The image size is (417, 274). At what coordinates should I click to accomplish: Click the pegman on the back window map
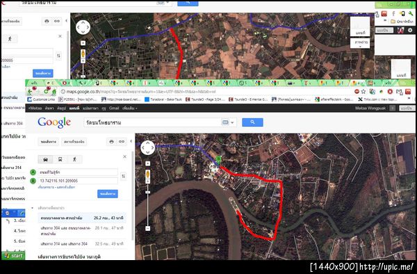(83, 54)
